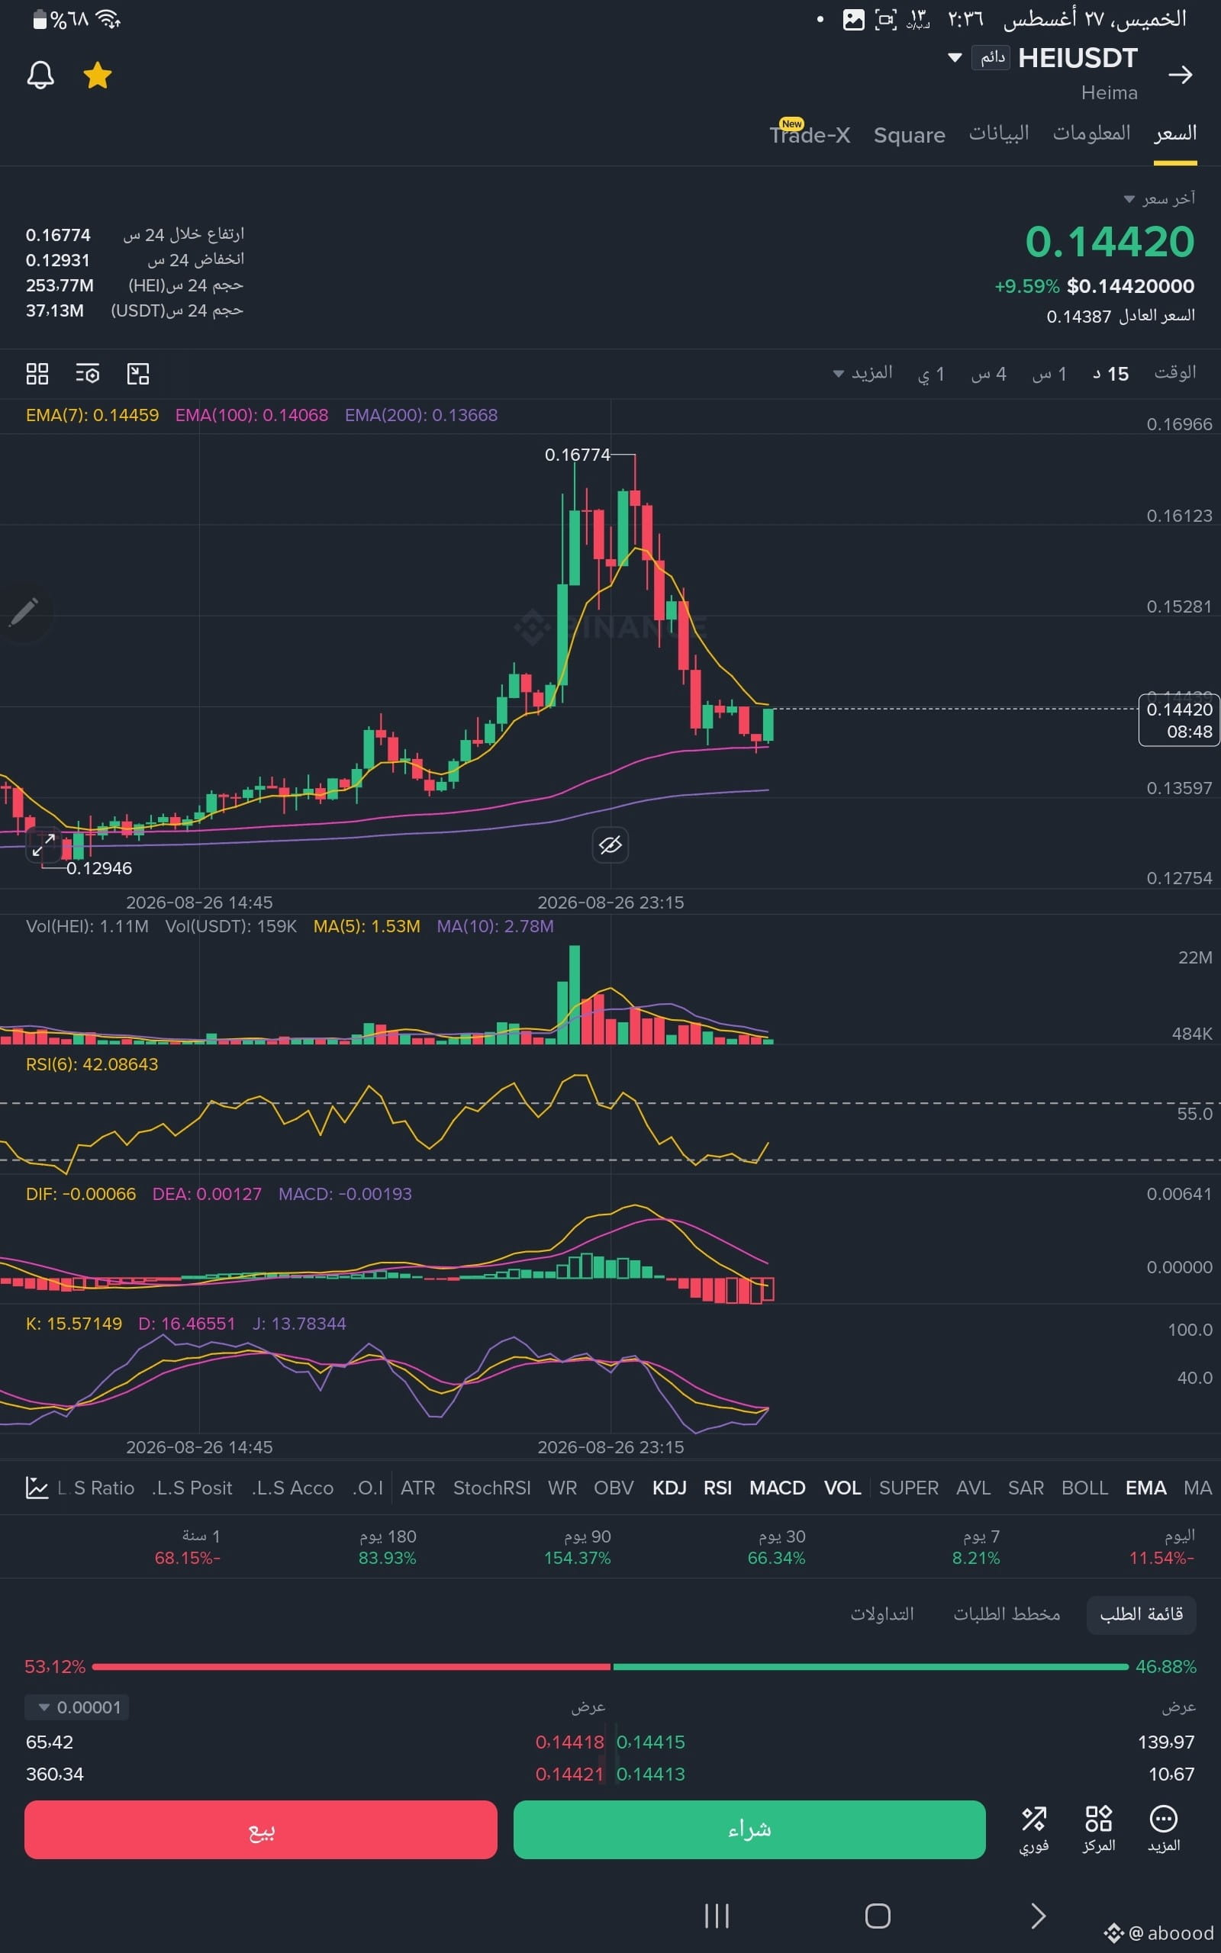The height and width of the screenshot is (1953, 1221).
Task: Go back using top arrow icon
Action: tap(1180, 75)
